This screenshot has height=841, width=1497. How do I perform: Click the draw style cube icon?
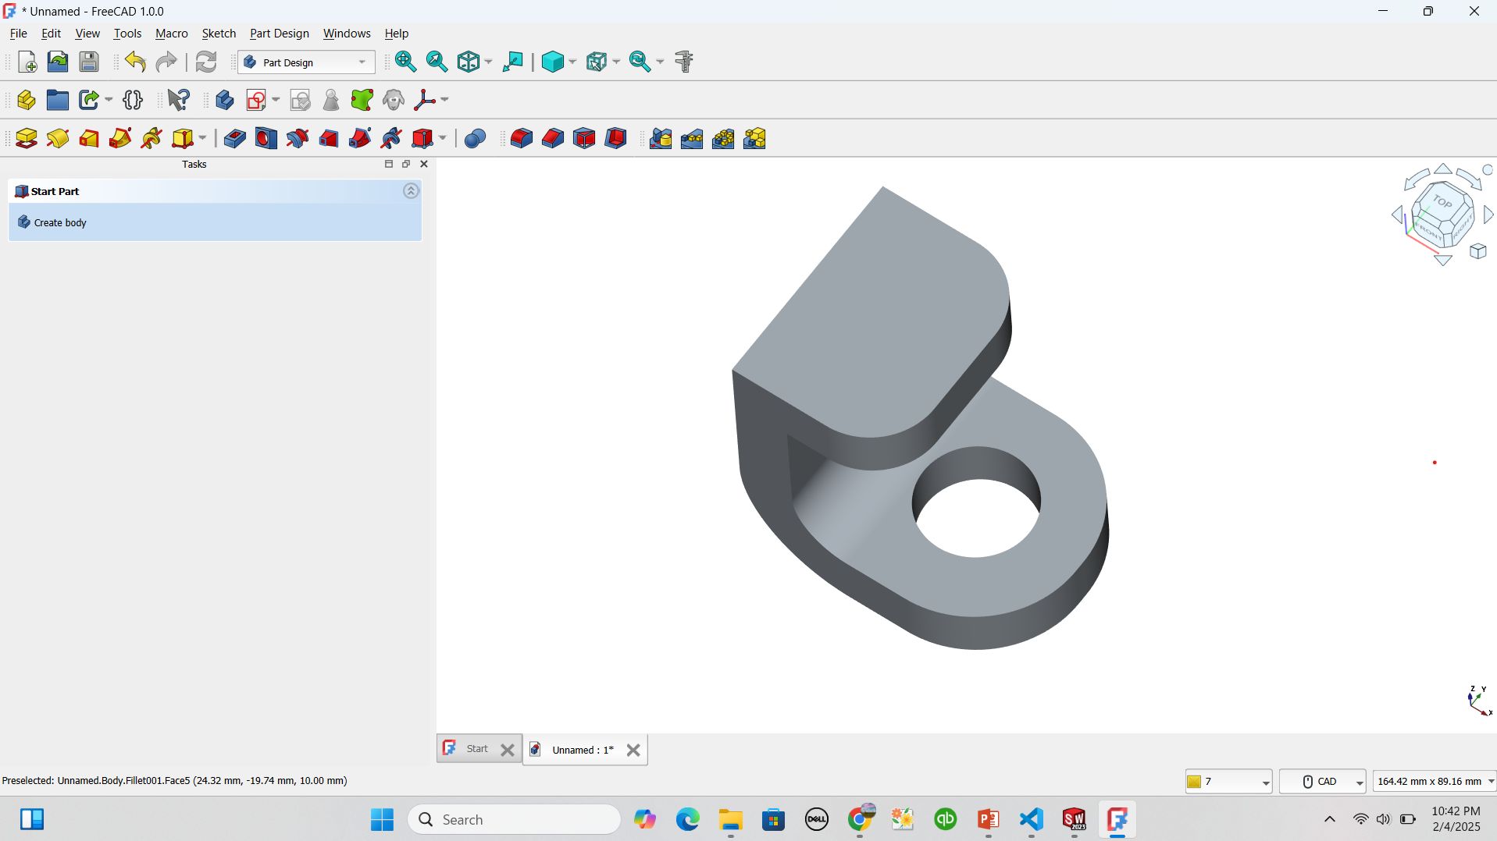[x=553, y=62]
